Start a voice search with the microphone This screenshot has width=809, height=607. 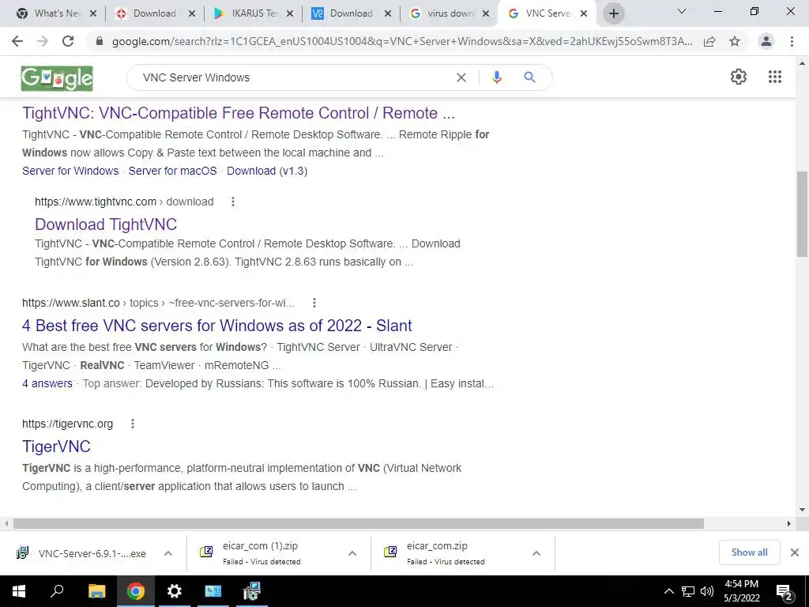coord(497,77)
